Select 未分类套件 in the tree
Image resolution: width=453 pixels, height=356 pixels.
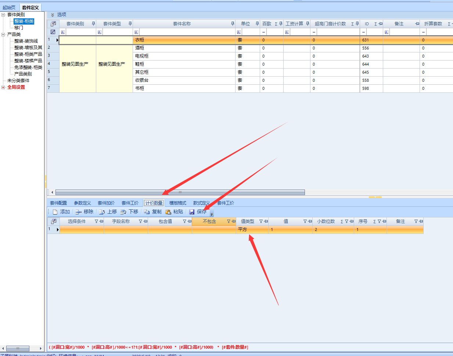[x=18, y=81]
